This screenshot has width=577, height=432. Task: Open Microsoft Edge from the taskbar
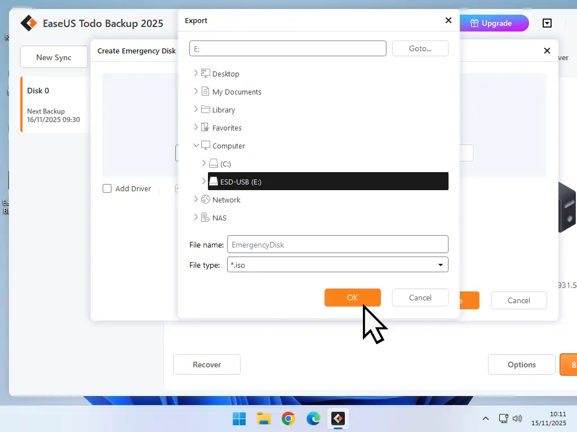(x=313, y=418)
